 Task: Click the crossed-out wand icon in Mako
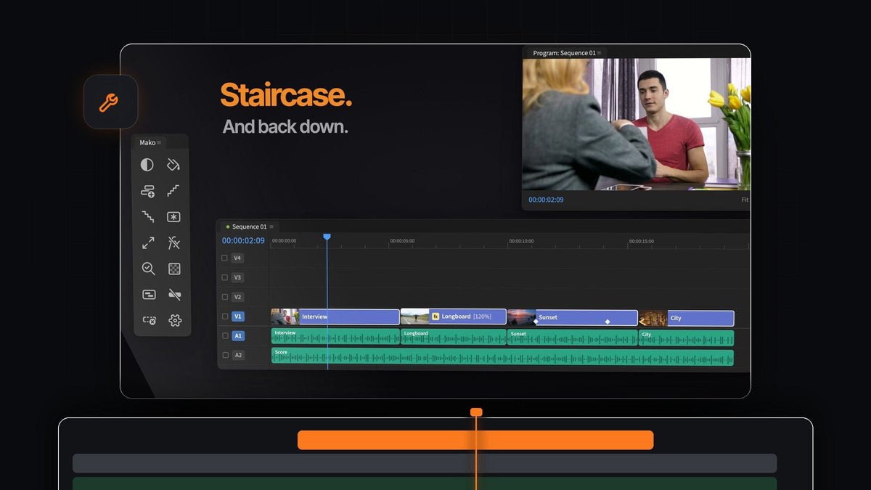173,242
